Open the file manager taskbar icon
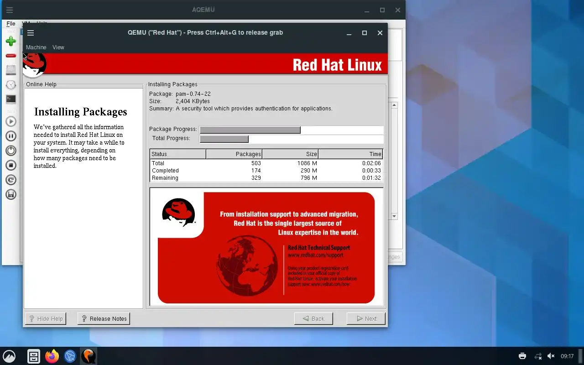The image size is (584, 365). click(x=34, y=356)
